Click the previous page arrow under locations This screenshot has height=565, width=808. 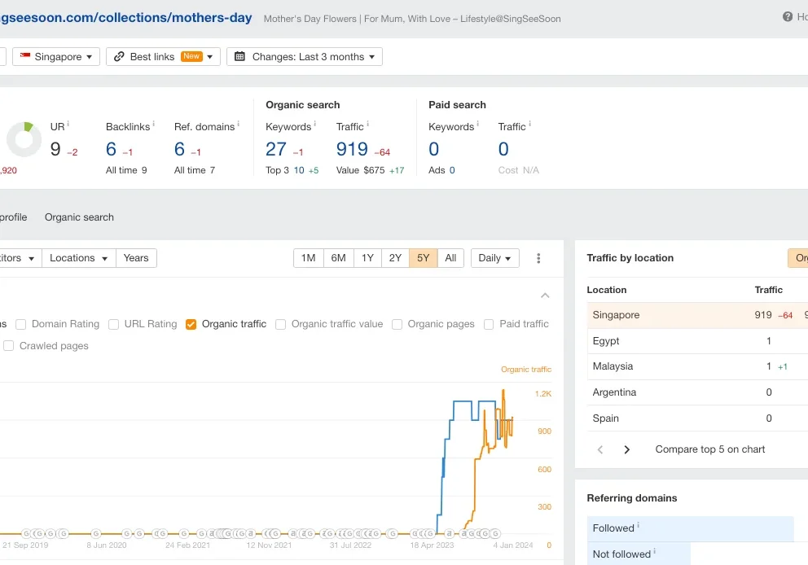coord(600,449)
